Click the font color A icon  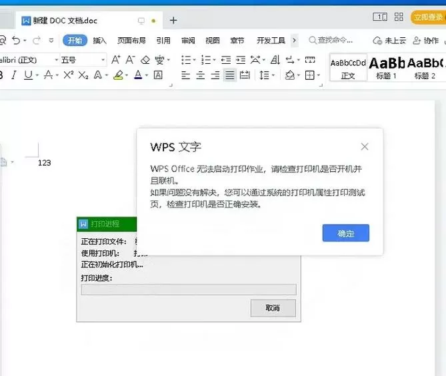pyautogui.click(x=138, y=75)
